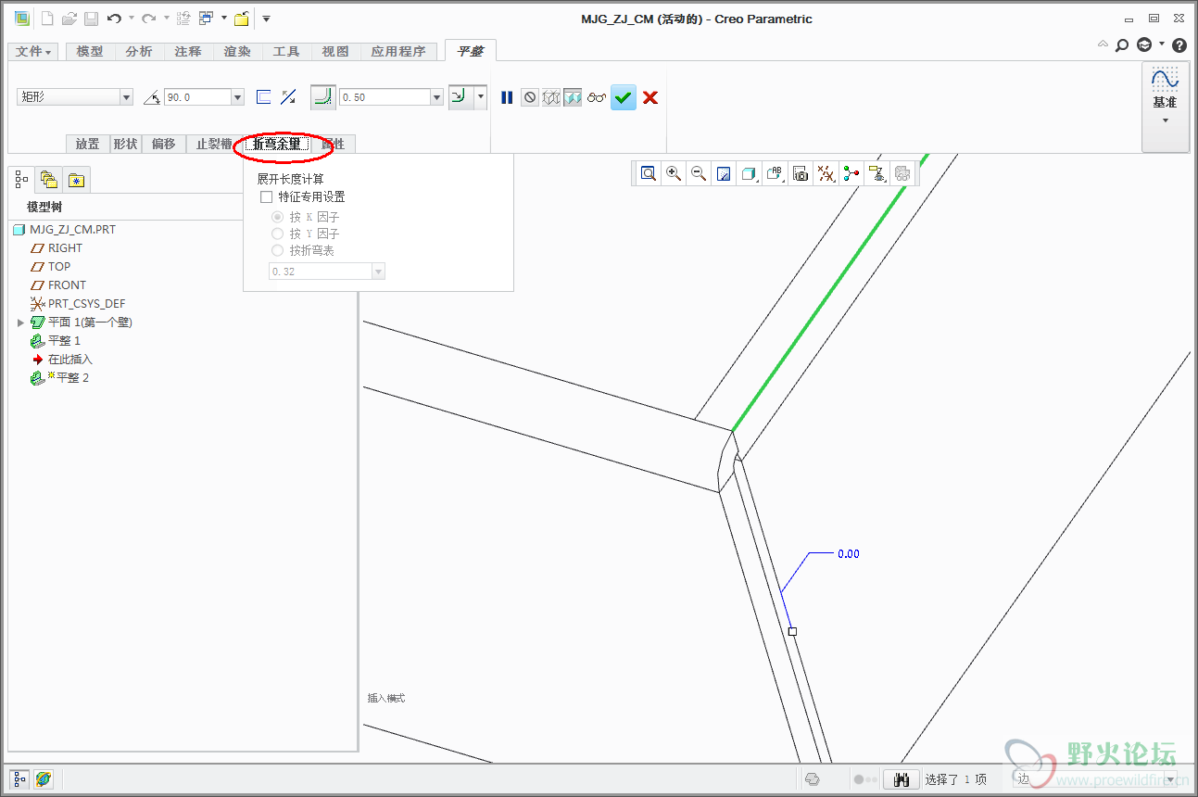Select the 按折弯表 radio button
The width and height of the screenshot is (1198, 797).
(x=277, y=250)
